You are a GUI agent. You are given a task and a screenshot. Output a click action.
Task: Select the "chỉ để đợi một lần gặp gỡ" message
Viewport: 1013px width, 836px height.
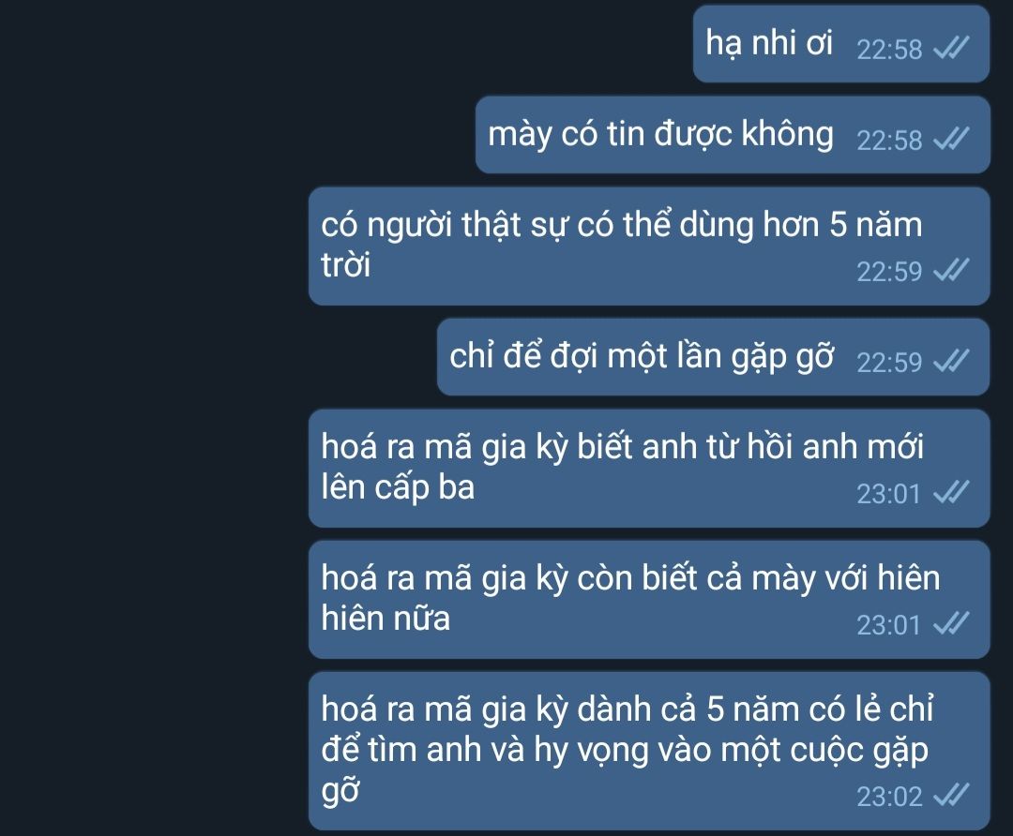click(x=713, y=356)
